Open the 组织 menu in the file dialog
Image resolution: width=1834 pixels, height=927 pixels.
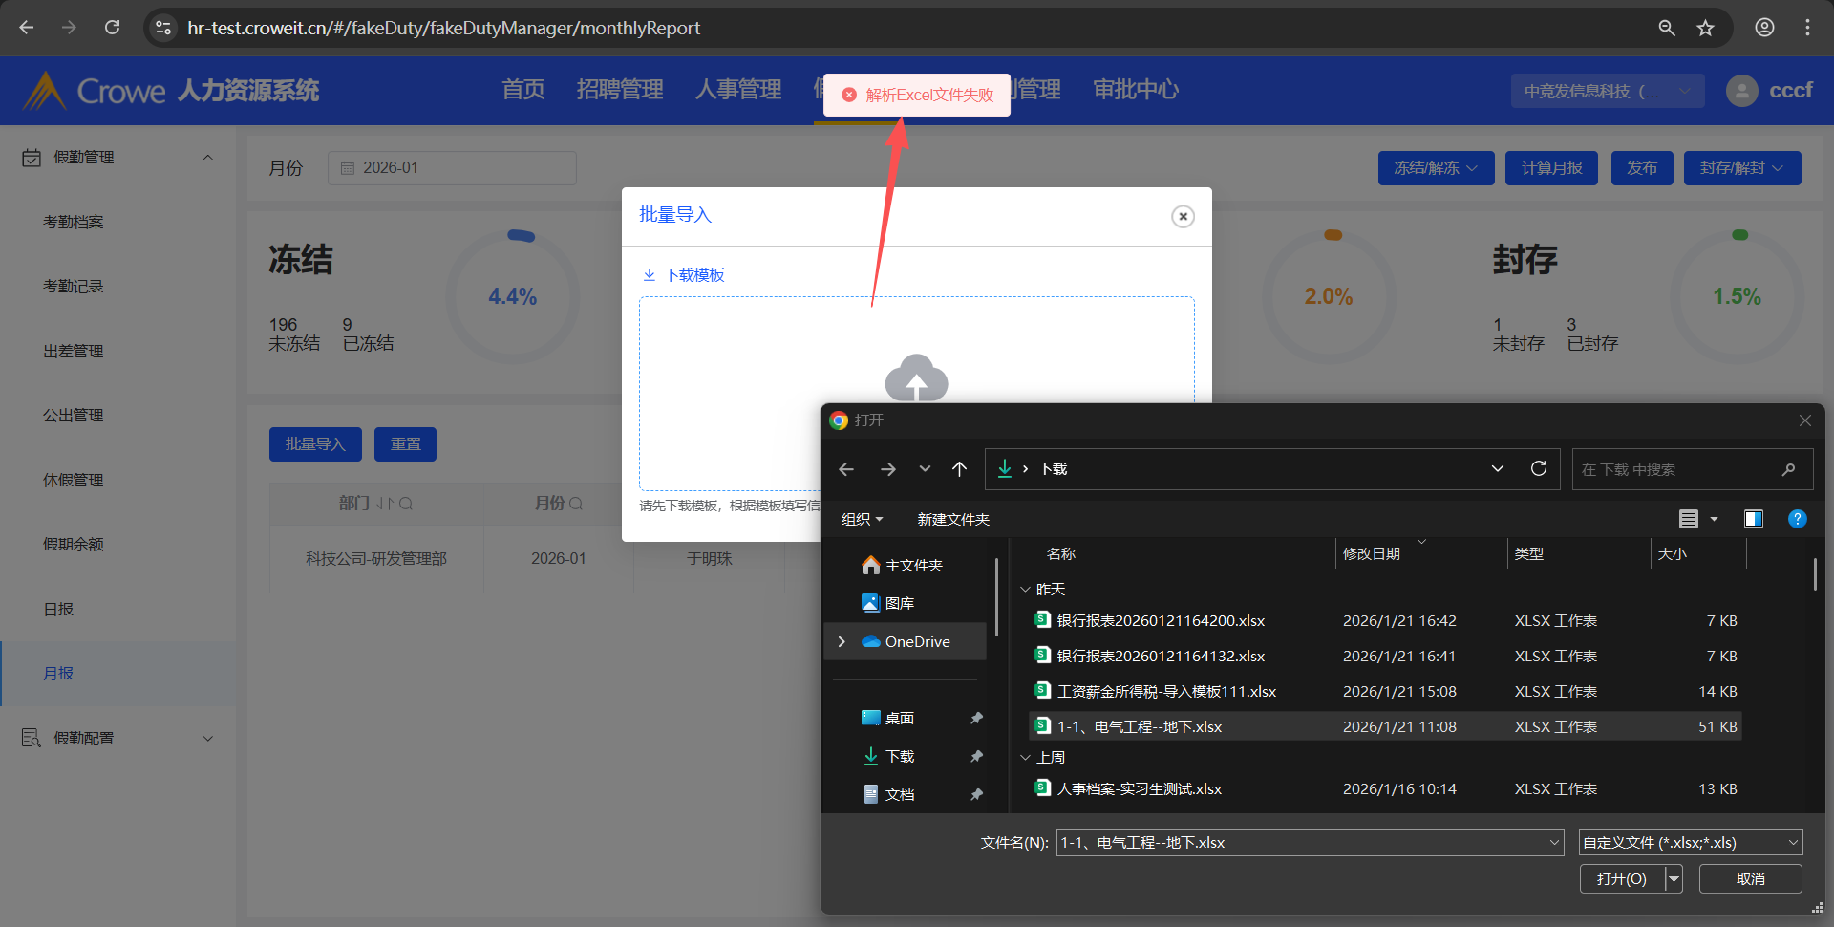click(862, 519)
